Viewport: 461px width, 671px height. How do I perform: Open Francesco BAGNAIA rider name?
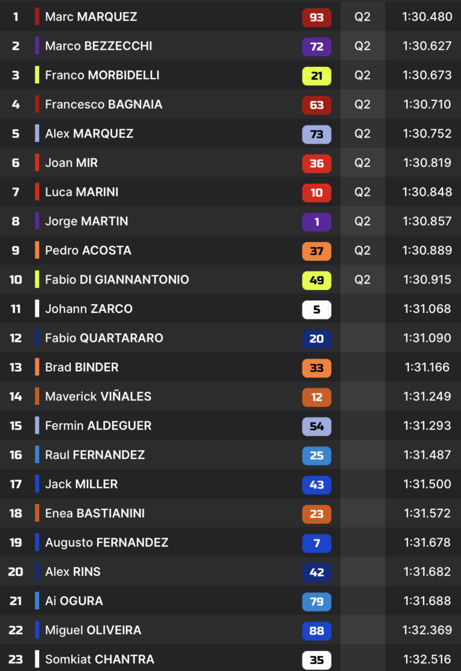tap(103, 105)
